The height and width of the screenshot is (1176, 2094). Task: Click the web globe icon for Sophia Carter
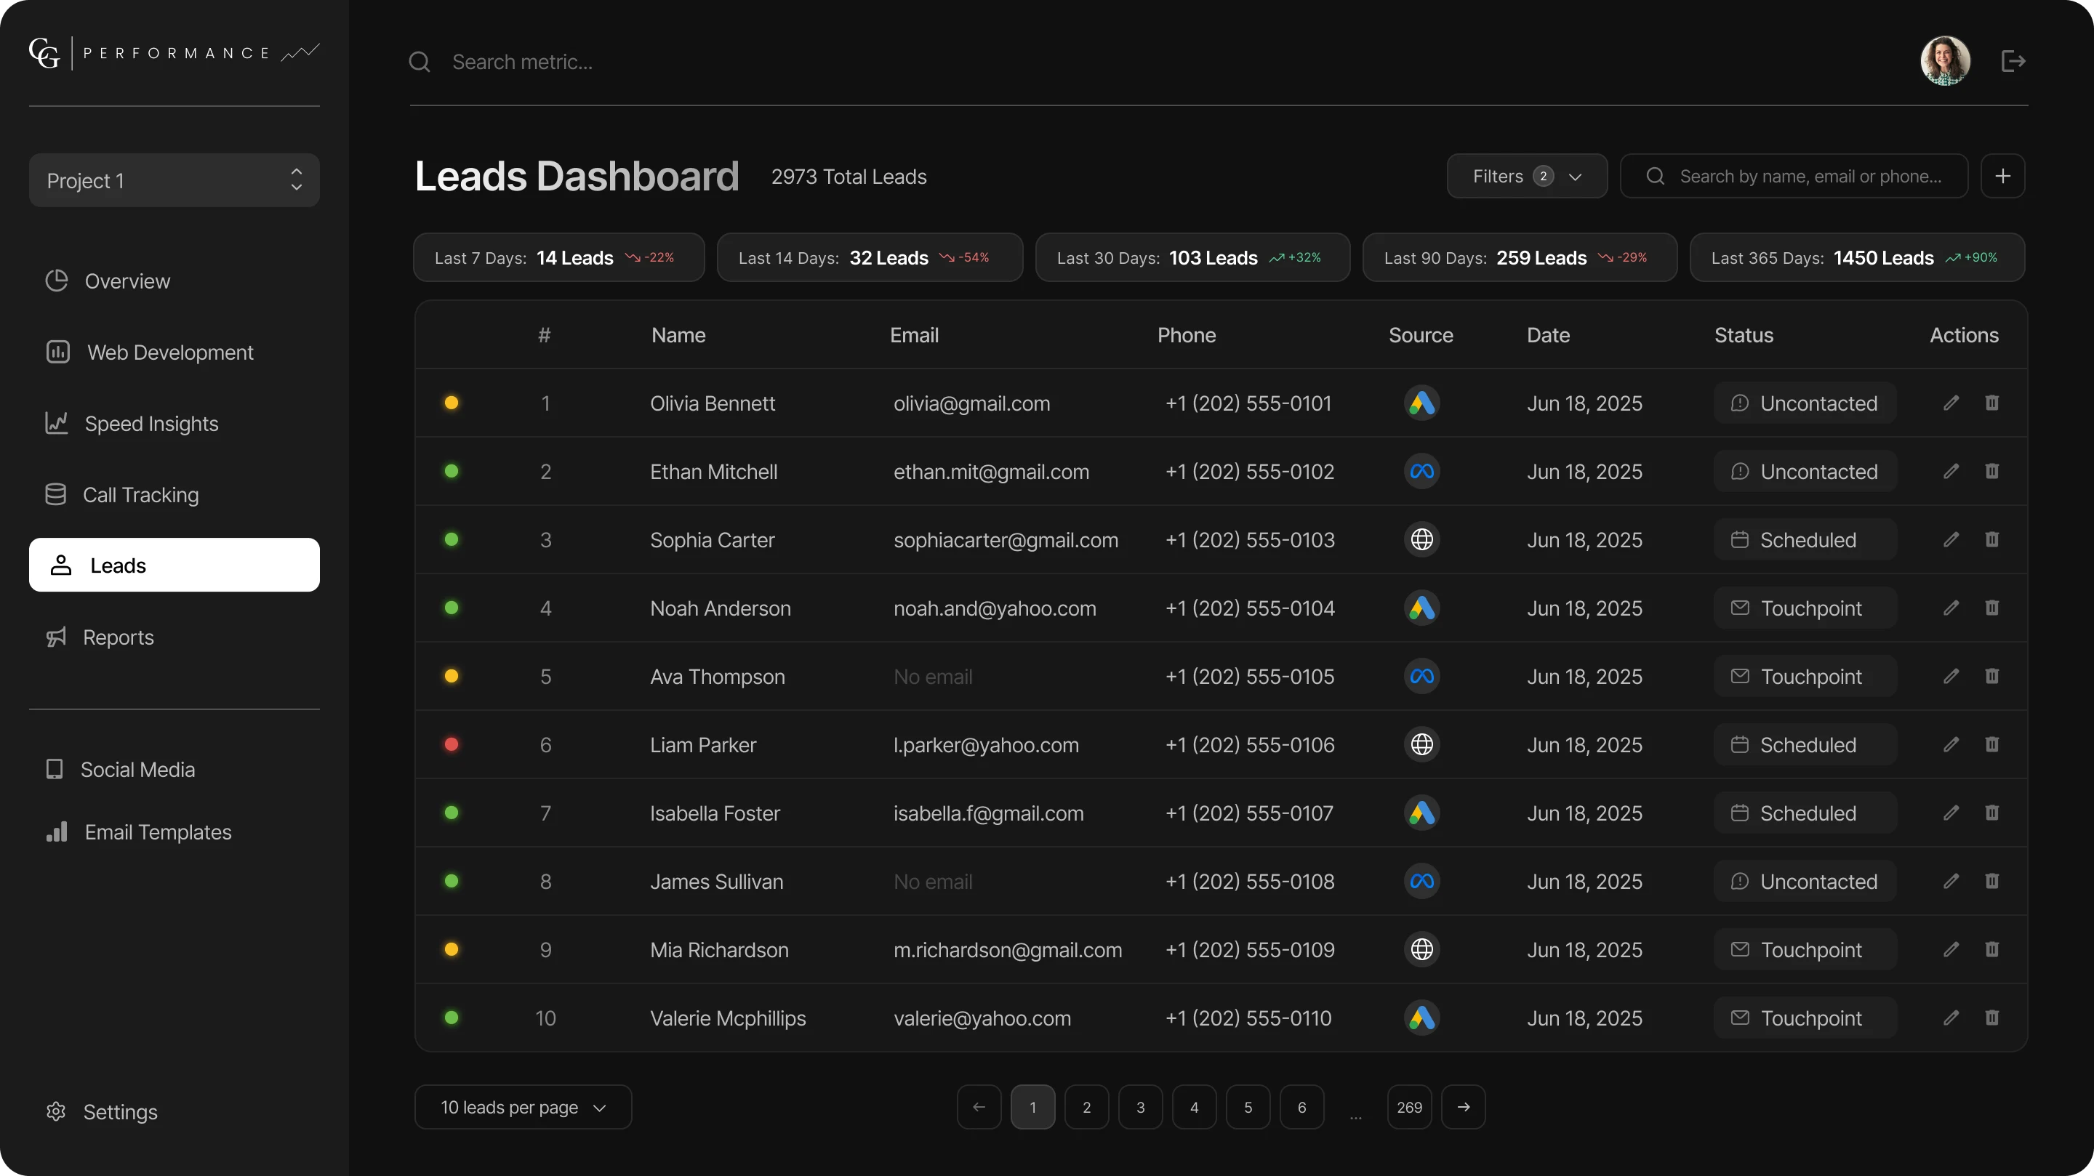coord(1421,539)
